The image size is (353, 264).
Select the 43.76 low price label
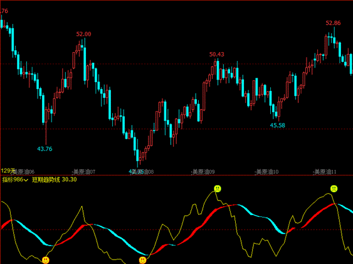tap(45, 149)
